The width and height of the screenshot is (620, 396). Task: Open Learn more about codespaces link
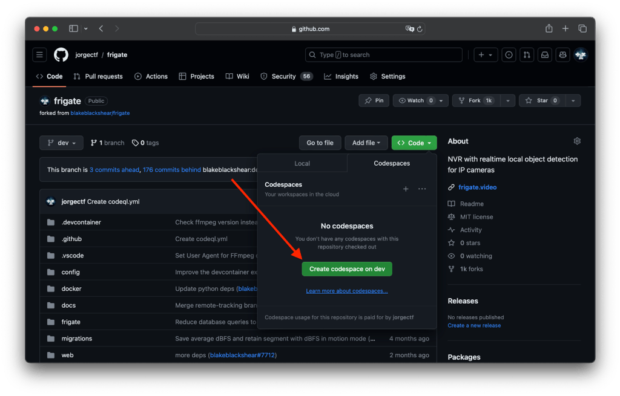[347, 291]
